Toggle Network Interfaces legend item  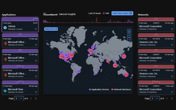coord(121,89)
